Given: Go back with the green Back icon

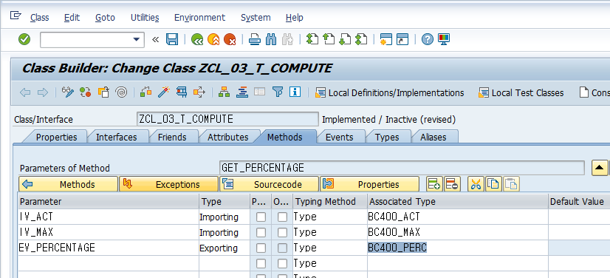Looking at the screenshot, I should click(x=197, y=39).
